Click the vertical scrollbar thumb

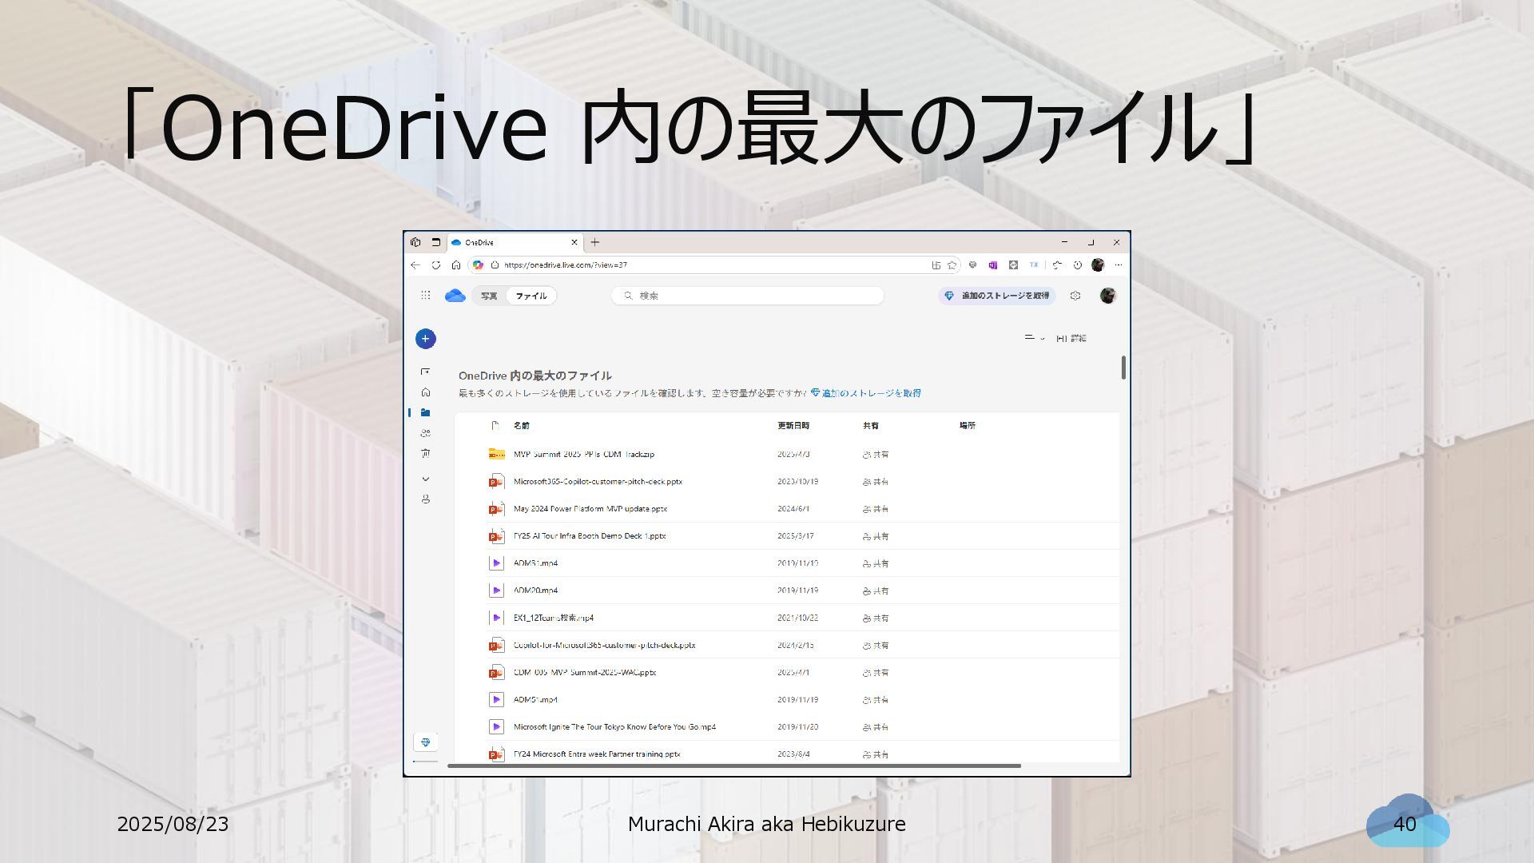1123,368
